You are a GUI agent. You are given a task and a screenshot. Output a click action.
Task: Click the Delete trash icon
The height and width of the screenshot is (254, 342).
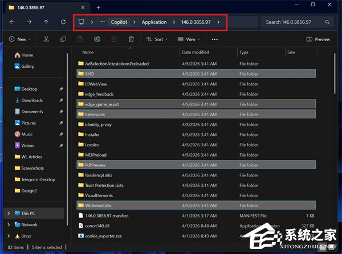pyautogui.click(x=131, y=39)
